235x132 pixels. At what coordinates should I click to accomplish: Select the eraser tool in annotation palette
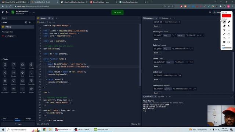[x=224, y=26]
